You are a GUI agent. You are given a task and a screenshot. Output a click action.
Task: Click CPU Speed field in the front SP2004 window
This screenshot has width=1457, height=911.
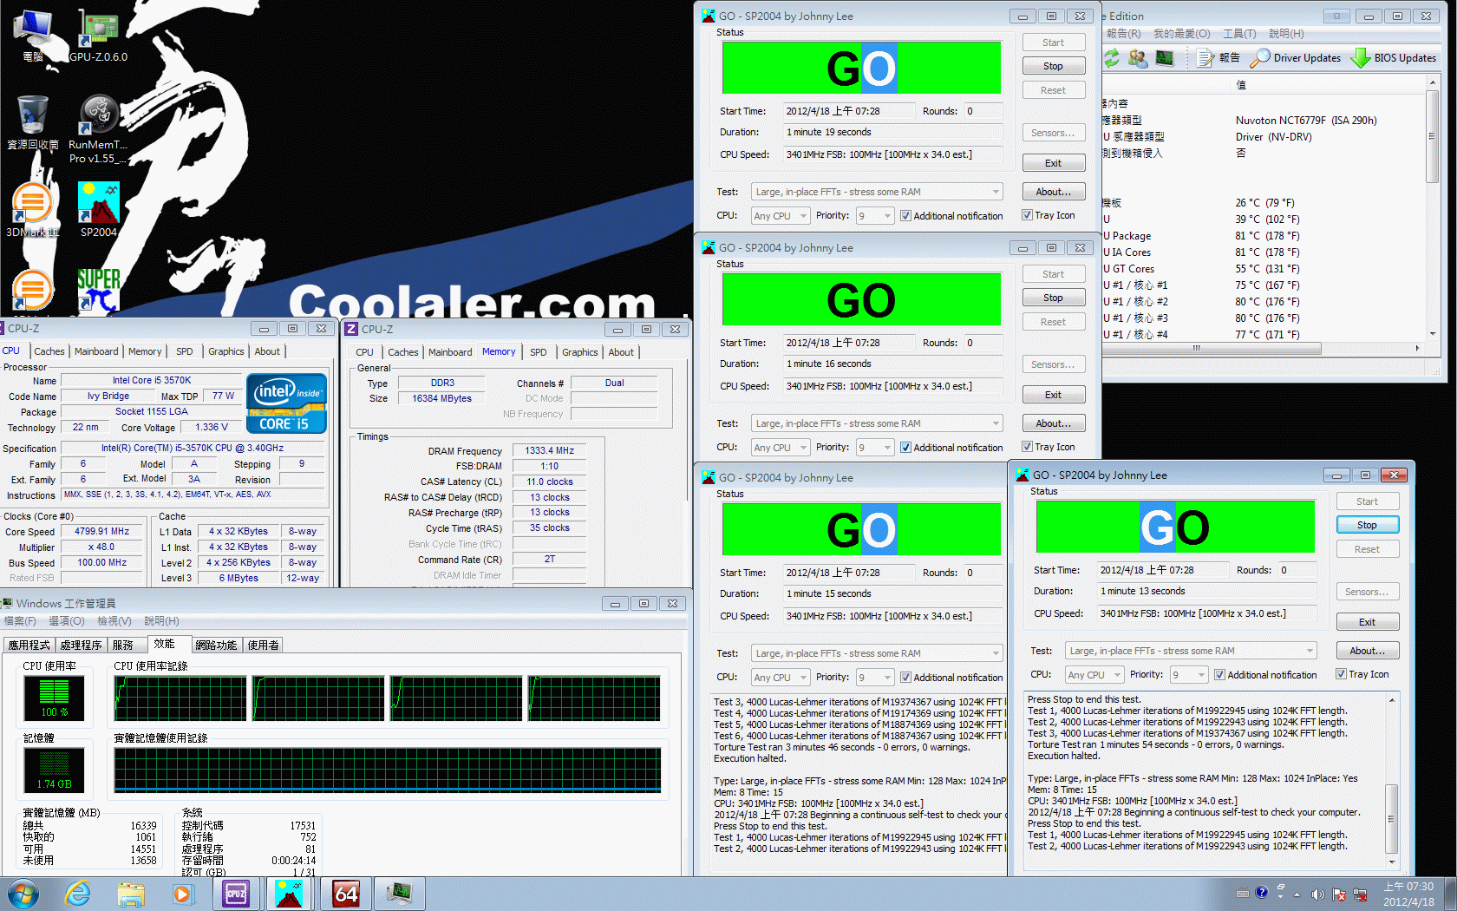[x=1207, y=613]
